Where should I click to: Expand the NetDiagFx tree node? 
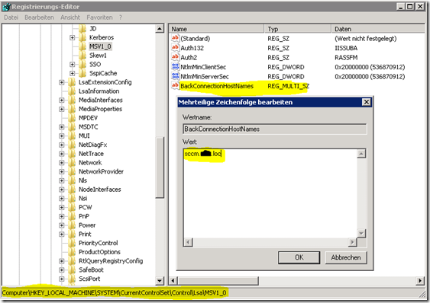coord(62,145)
